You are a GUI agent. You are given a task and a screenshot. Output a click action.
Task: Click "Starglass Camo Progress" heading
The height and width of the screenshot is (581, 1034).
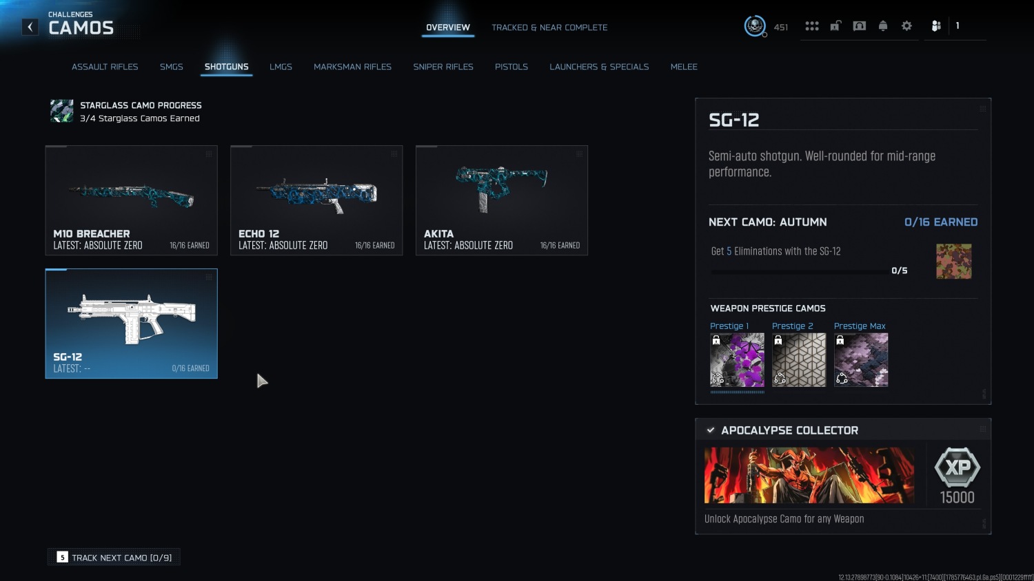141,105
